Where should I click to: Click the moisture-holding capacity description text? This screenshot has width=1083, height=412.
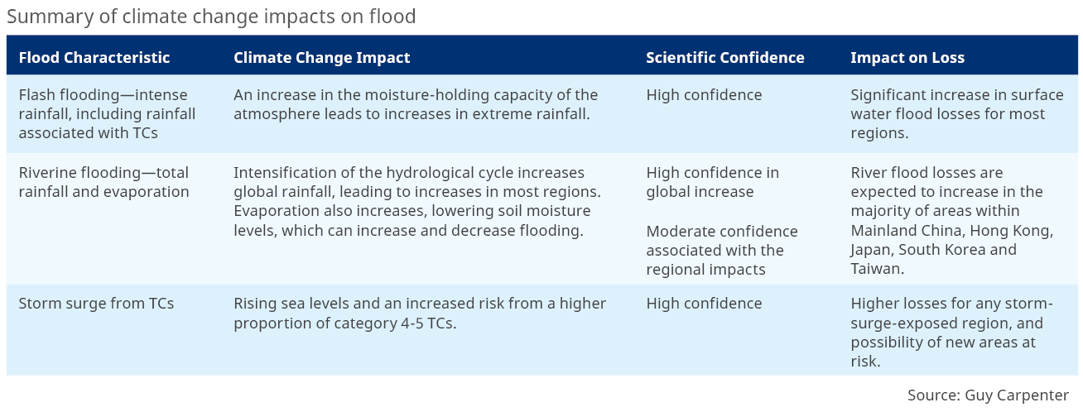click(x=415, y=104)
